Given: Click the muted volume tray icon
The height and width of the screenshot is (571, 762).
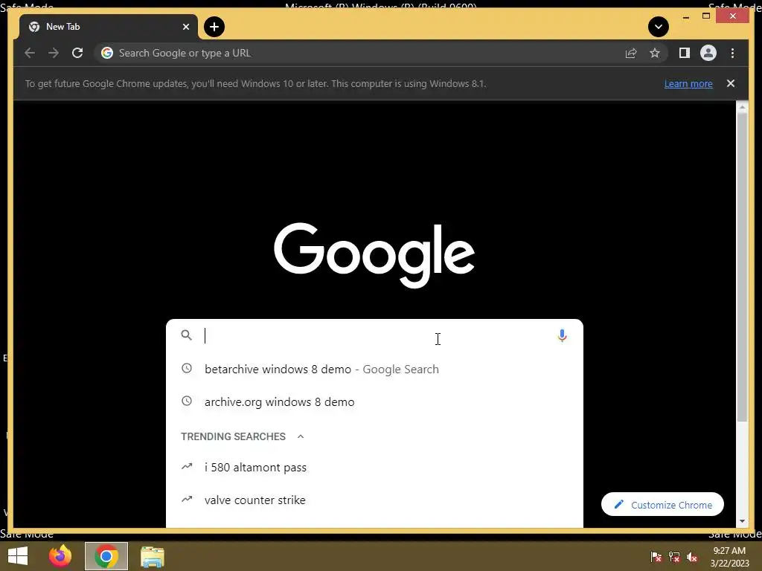Looking at the screenshot, I should [x=692, y=556].
